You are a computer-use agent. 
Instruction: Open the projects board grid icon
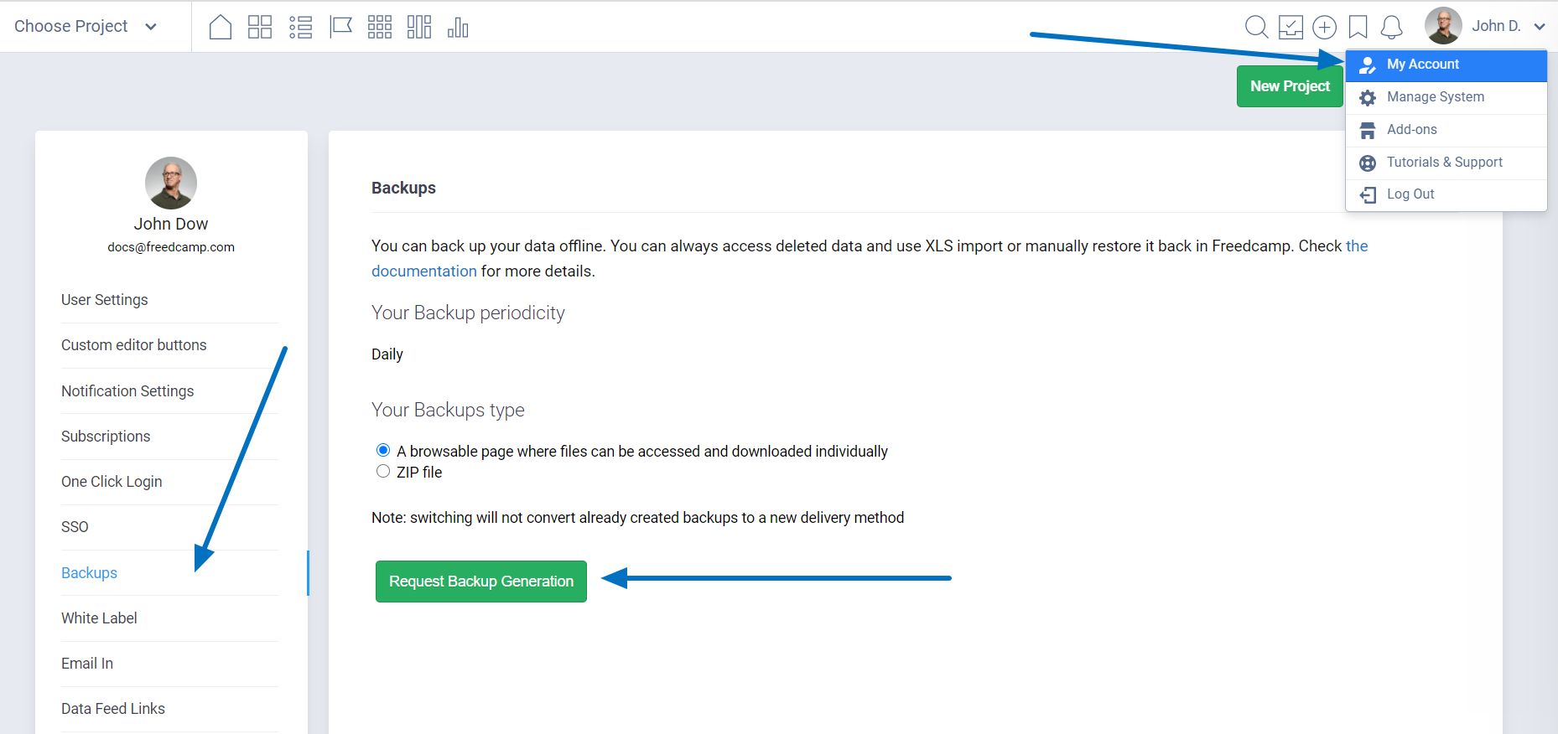(260, 27)
